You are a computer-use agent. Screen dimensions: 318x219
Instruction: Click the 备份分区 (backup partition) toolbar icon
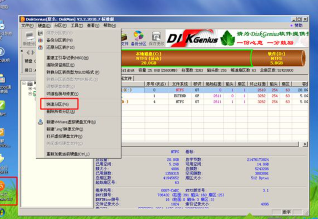pos(139,39)
